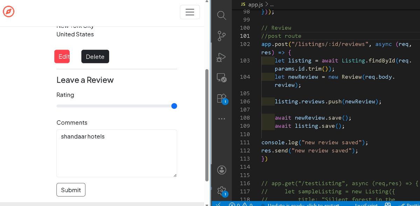Click the compass logo in the navbar

tap(9, 12)
